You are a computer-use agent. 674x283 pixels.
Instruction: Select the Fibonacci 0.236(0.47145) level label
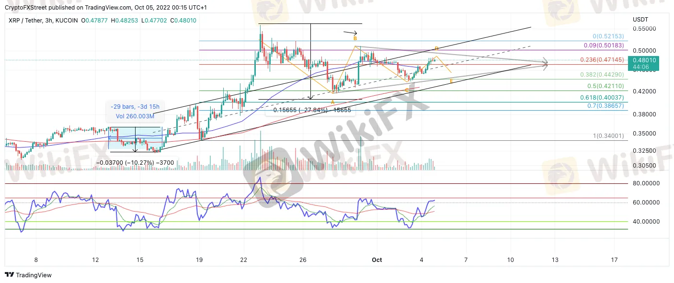(602, 60)
